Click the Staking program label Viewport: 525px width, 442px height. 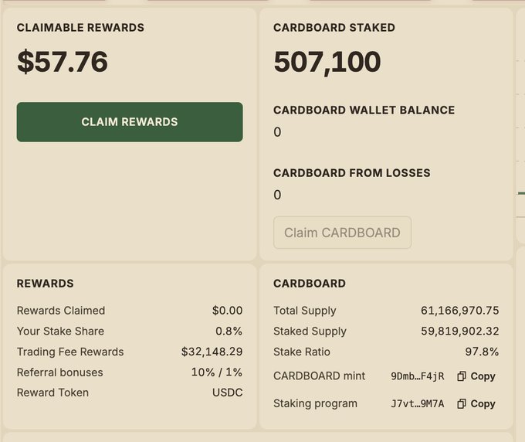click(x=316, y=403)
